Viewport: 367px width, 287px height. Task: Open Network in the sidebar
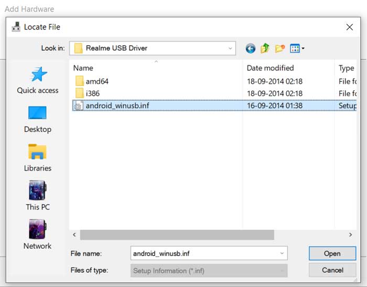(x=37, y=235)
